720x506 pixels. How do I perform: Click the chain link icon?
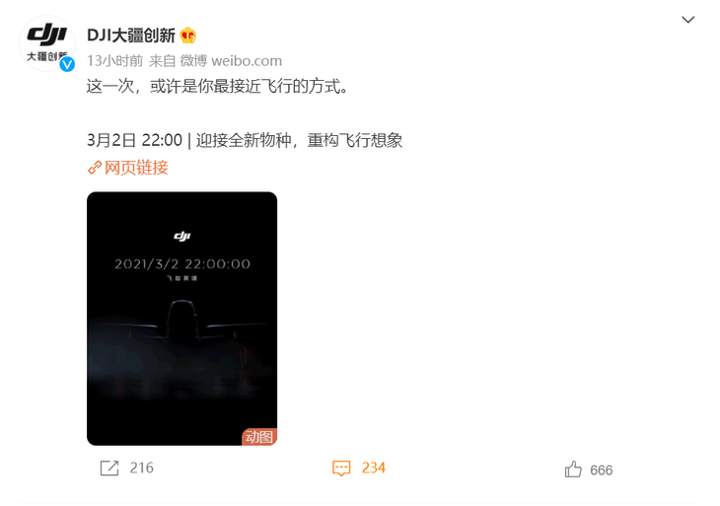click(95, 168)
